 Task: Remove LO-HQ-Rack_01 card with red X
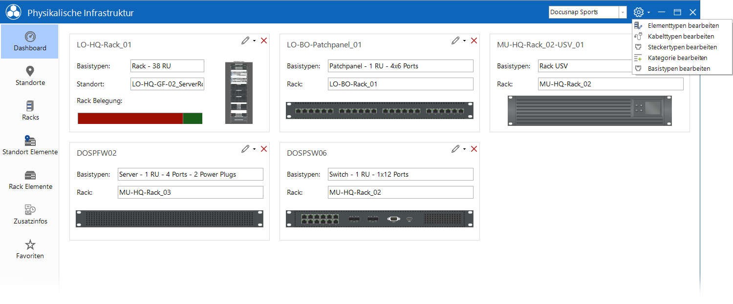(x=264, y=41)
